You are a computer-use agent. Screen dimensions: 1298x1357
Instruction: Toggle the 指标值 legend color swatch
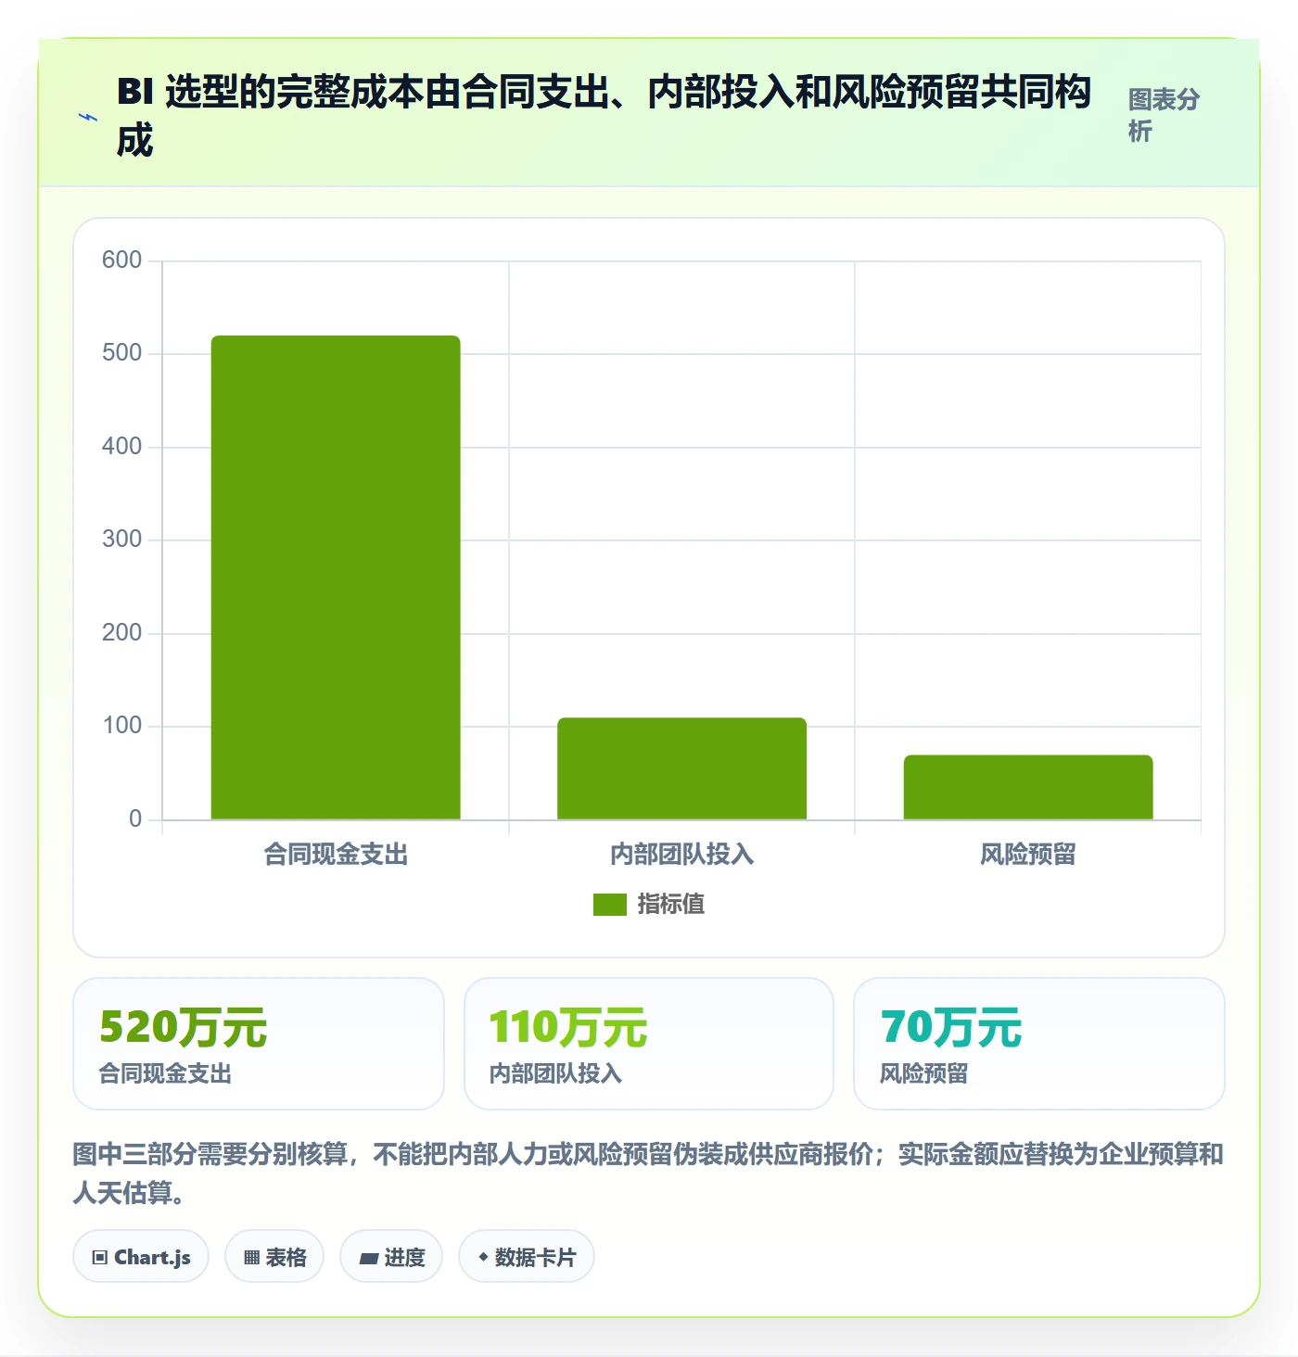tap(610, 904)
